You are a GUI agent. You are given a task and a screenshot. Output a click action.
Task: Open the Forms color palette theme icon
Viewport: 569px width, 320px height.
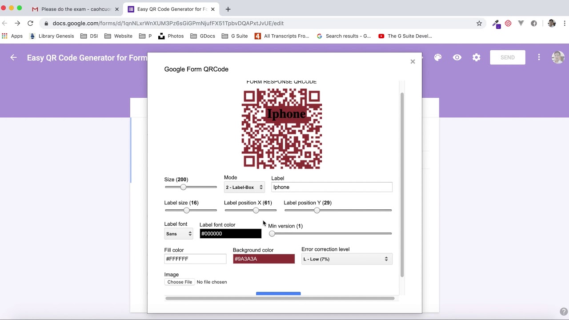click(438, 57)
